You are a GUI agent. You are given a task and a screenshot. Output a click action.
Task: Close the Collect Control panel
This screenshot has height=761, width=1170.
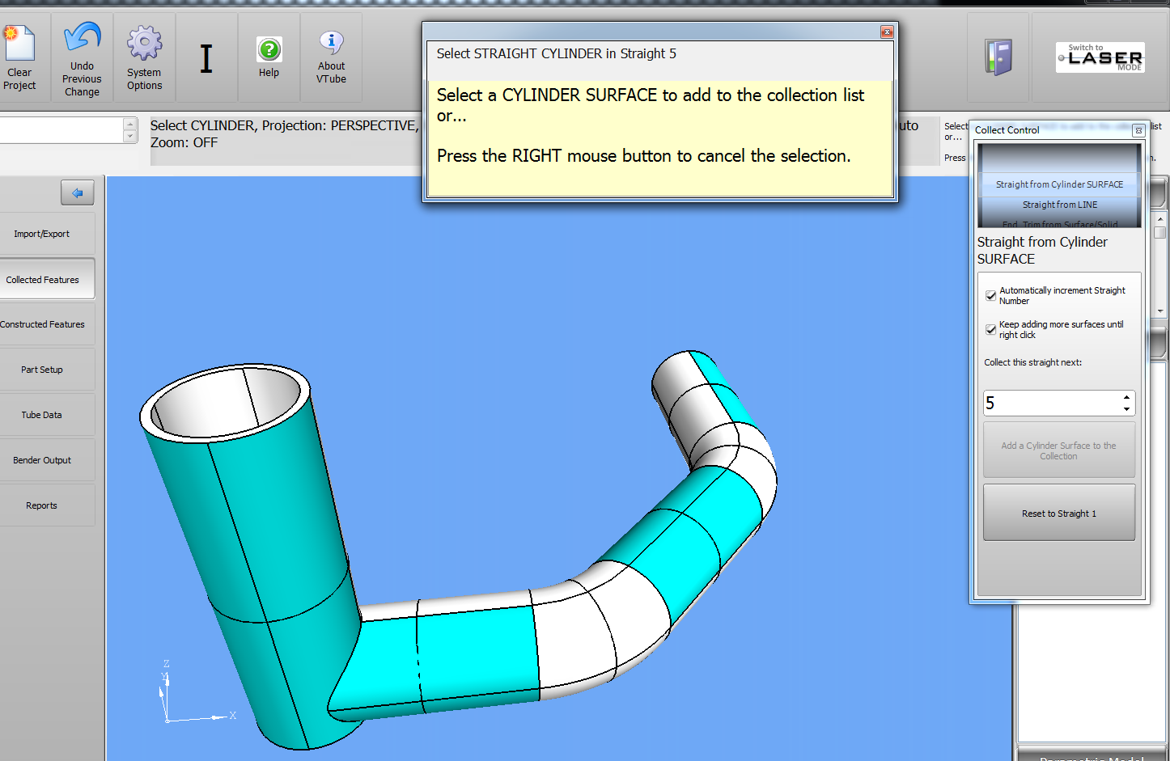[1138, 130]
